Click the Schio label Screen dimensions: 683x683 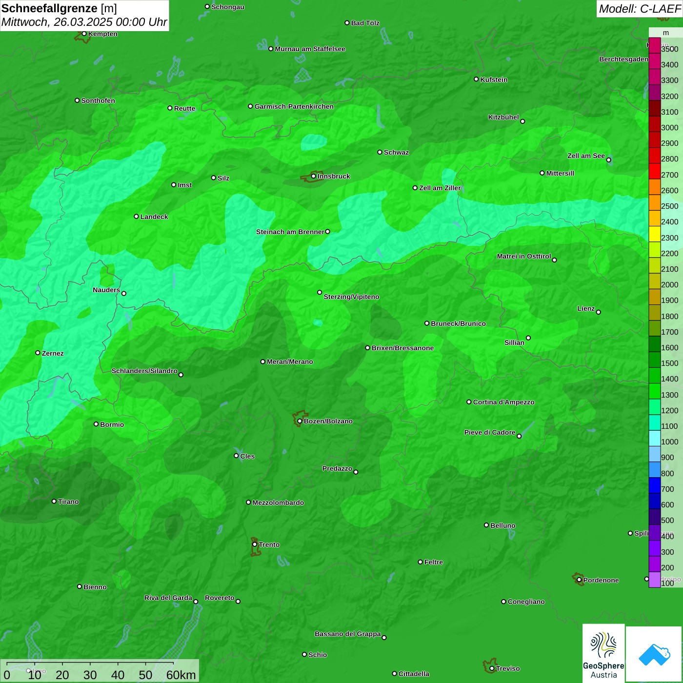point(318,655)
